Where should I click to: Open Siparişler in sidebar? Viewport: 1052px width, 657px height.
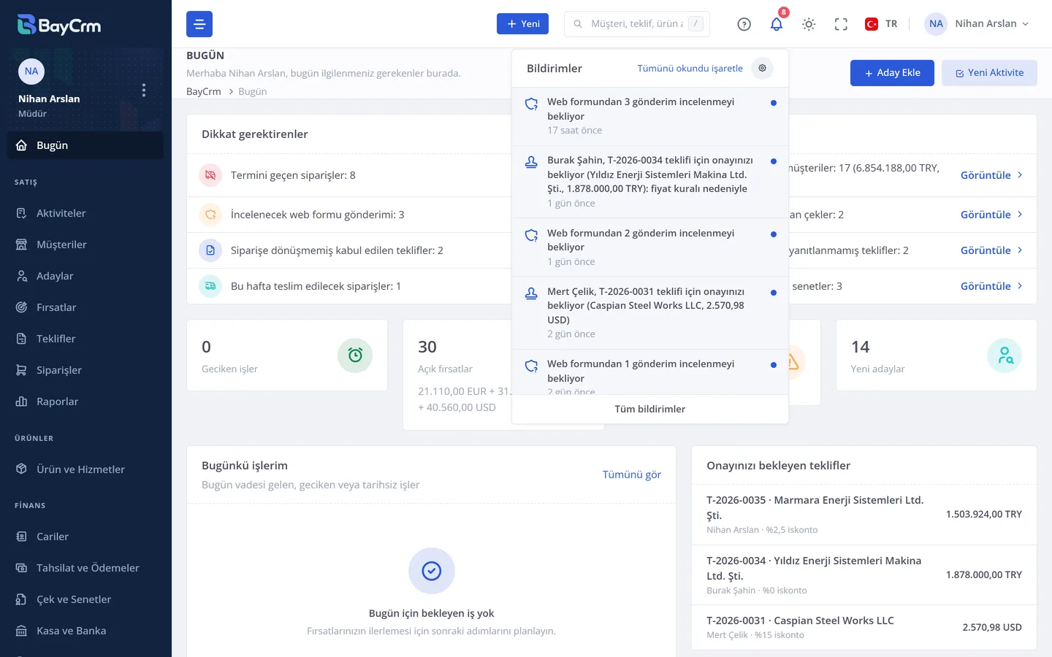(85, 370)
